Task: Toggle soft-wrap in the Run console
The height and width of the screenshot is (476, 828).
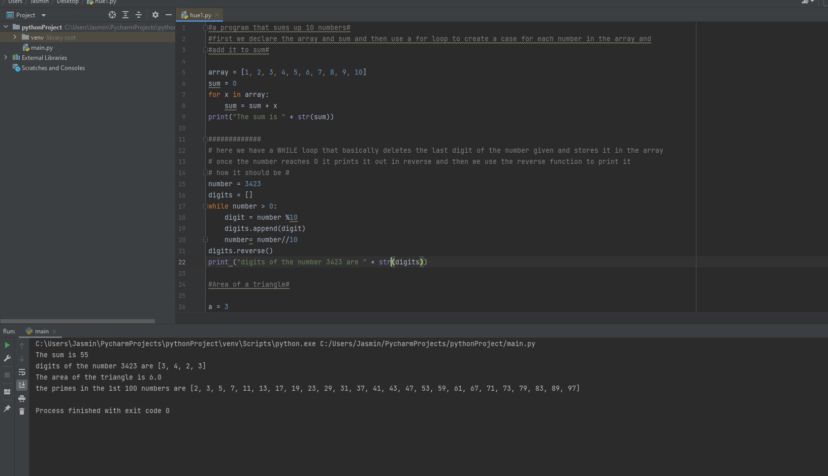Action: click(x=22, y=372)
